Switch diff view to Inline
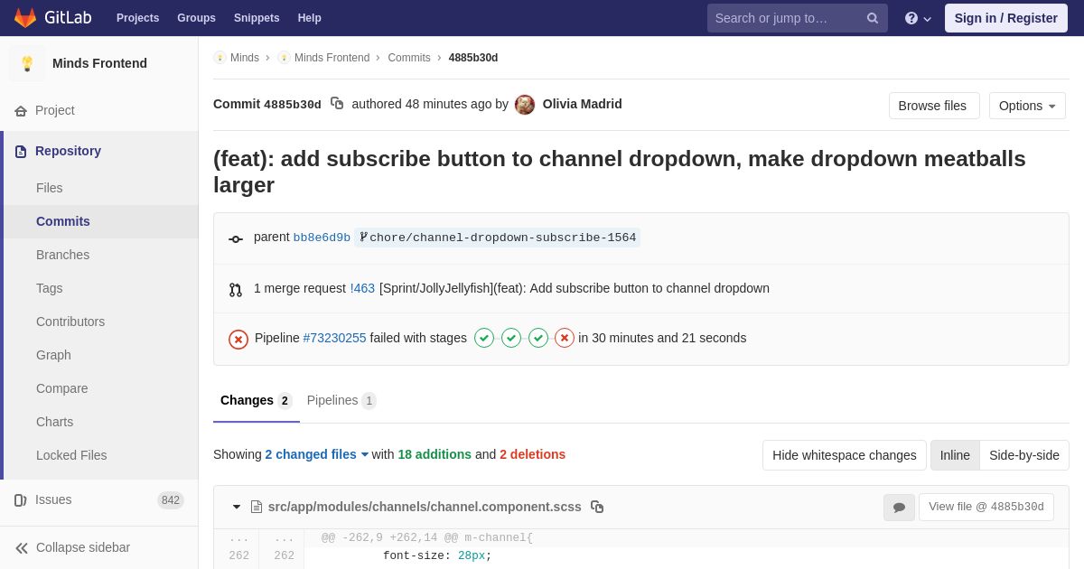The height and width of the screenshot is (569, 1084). tap(955, 455)
